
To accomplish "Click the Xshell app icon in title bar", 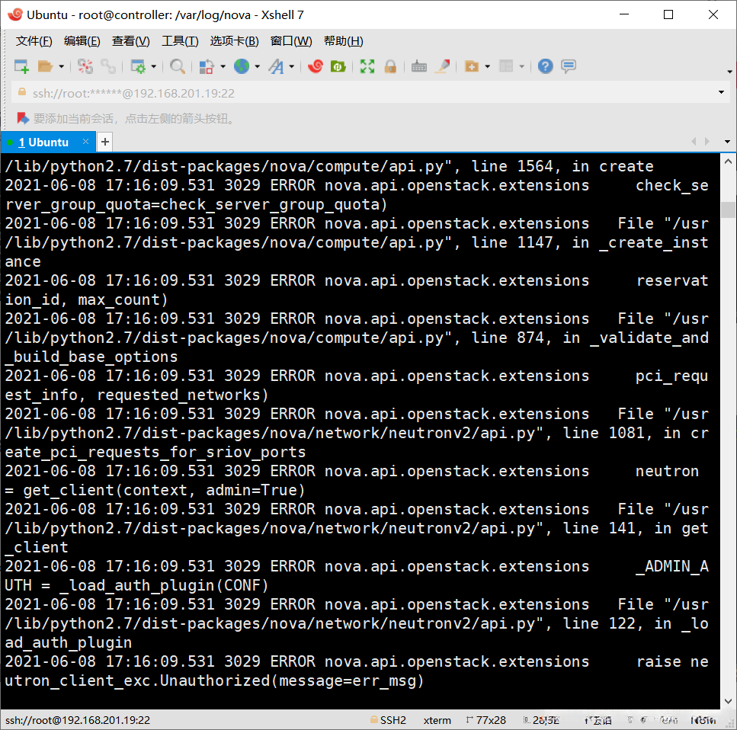I will click(x=15, y=14).
